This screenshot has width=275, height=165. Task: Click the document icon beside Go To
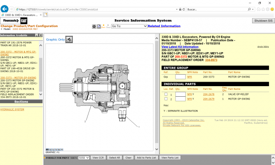click(x=99, y=26)
